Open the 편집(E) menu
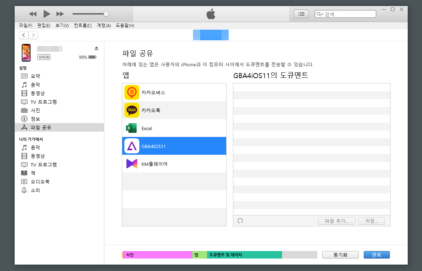Viewport: 422px width, 271px height. 44,26
